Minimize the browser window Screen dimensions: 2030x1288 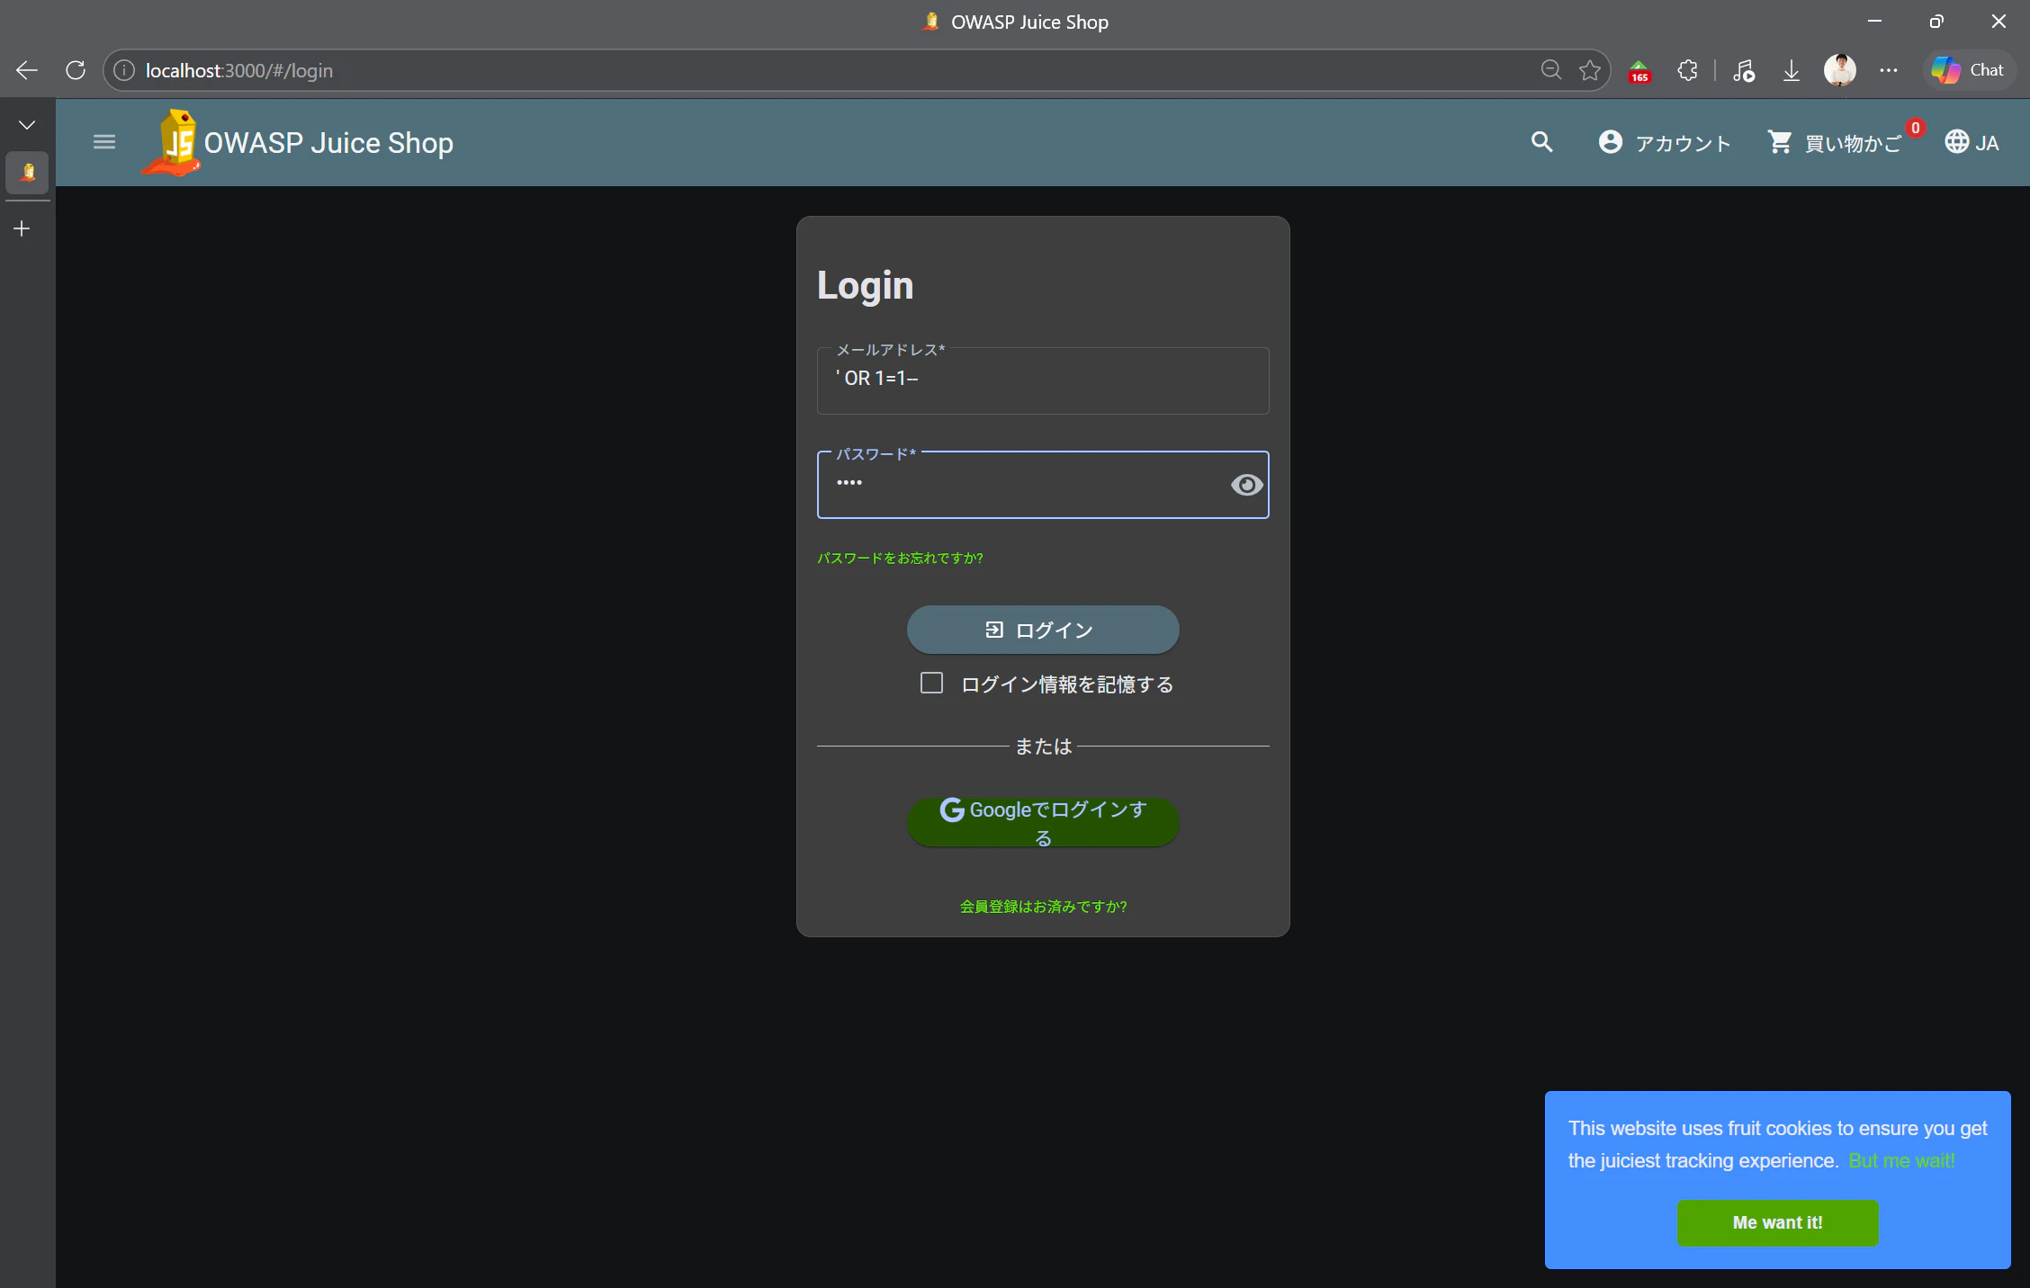1874,22
